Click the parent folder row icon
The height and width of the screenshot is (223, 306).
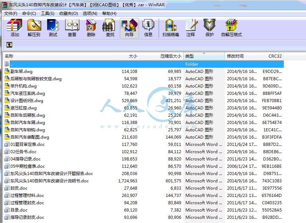coord(7,64)
